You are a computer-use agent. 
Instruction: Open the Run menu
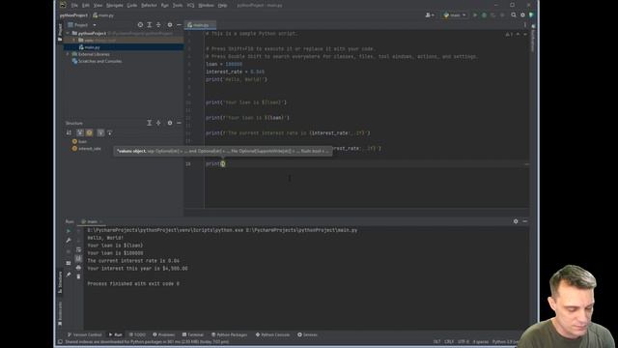coord(165,5)
